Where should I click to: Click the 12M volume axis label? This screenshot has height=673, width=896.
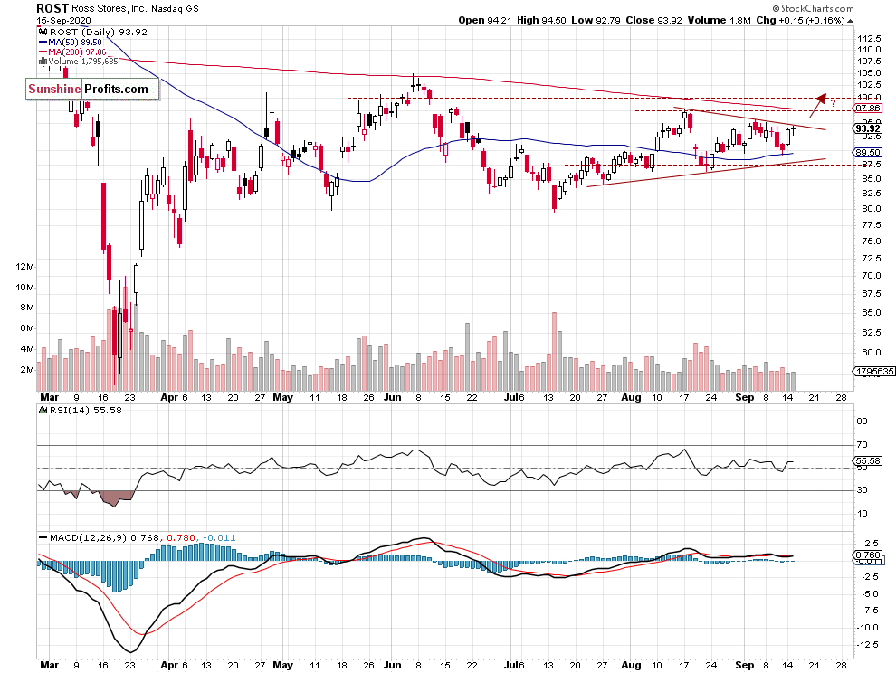coord(25,267)
